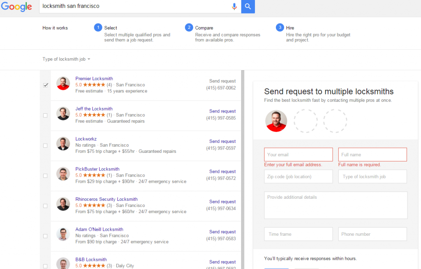
Task: Click Jeff the Locksmith's profile photo
Action: 63,113
